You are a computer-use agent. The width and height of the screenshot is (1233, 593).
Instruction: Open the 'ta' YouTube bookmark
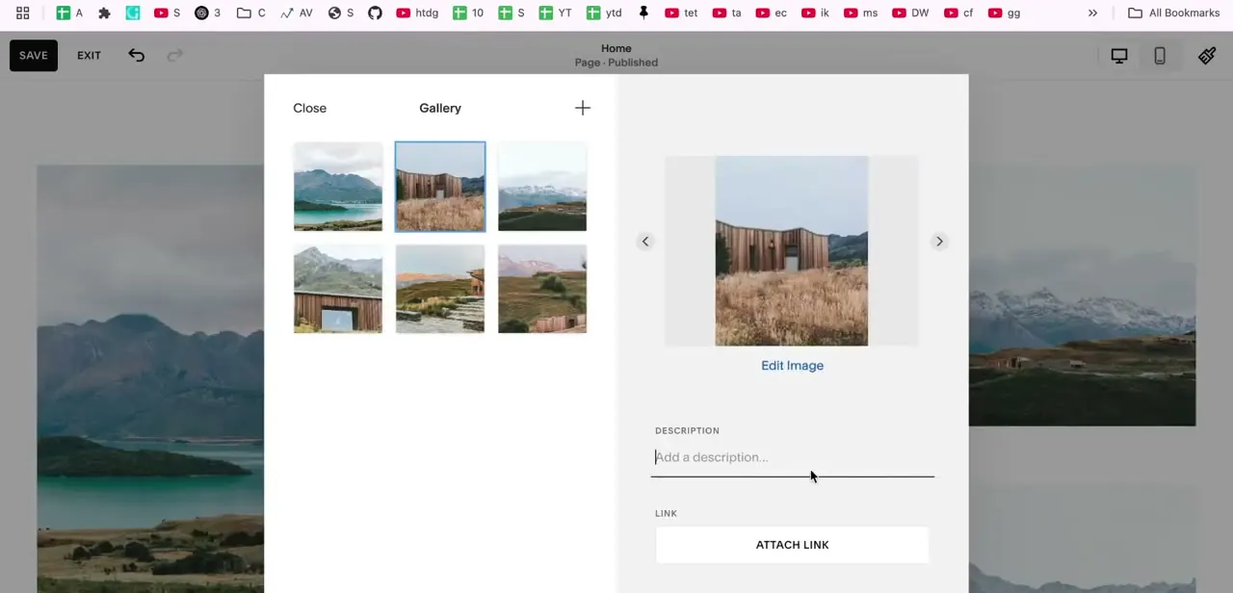[727, 13]
